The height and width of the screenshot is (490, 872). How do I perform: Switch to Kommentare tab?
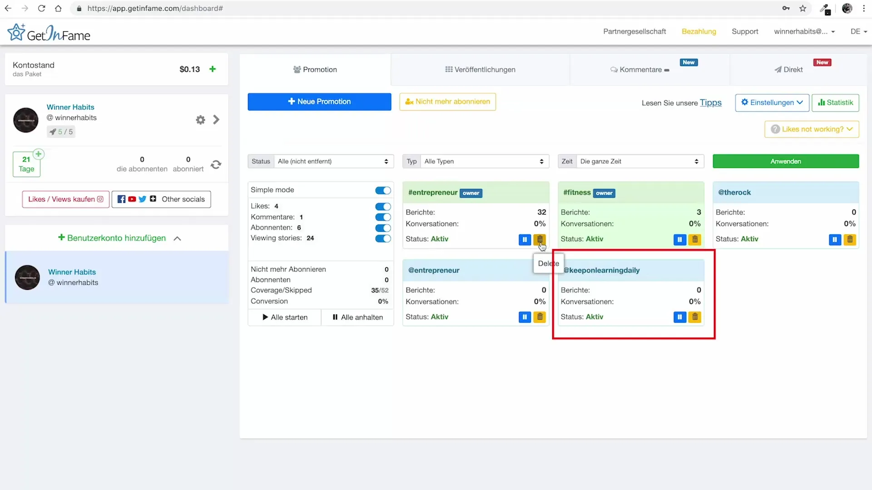[649, 69]
